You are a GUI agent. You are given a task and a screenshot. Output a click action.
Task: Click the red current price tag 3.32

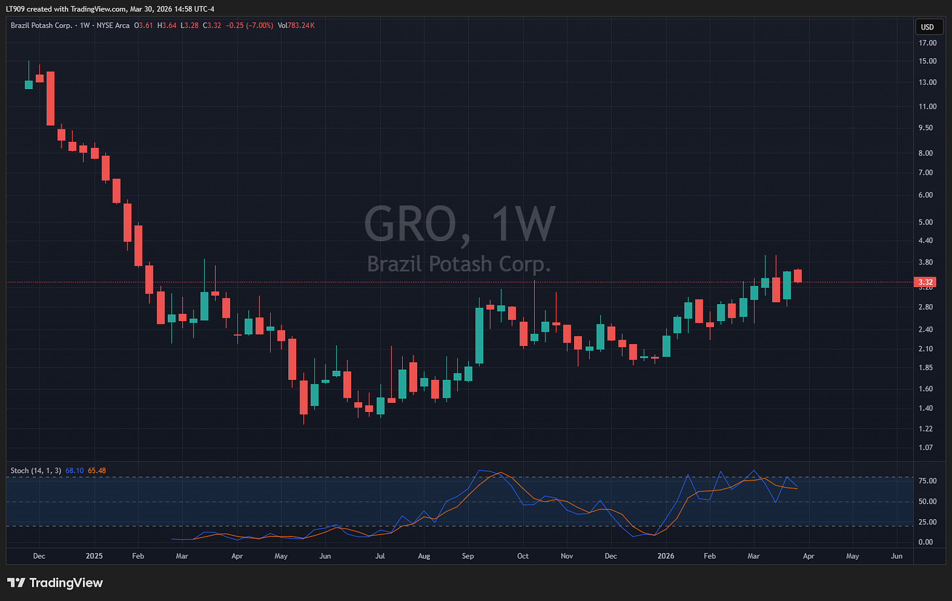click(926, 283)
